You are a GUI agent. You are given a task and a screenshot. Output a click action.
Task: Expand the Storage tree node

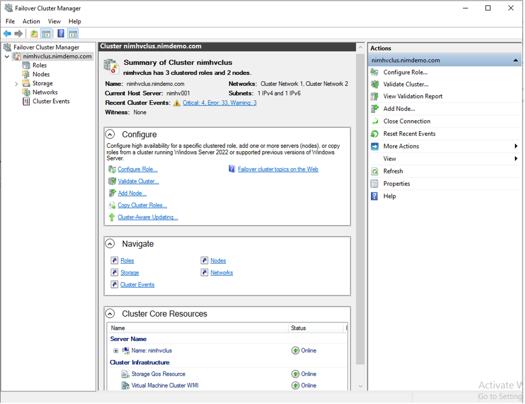(x=16, y=84)
